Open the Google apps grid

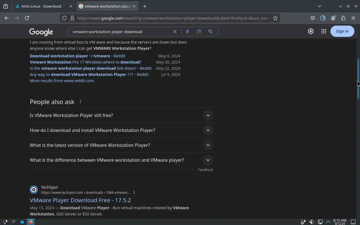[324, 31]
